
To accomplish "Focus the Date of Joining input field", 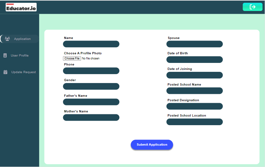I will 195,75.
